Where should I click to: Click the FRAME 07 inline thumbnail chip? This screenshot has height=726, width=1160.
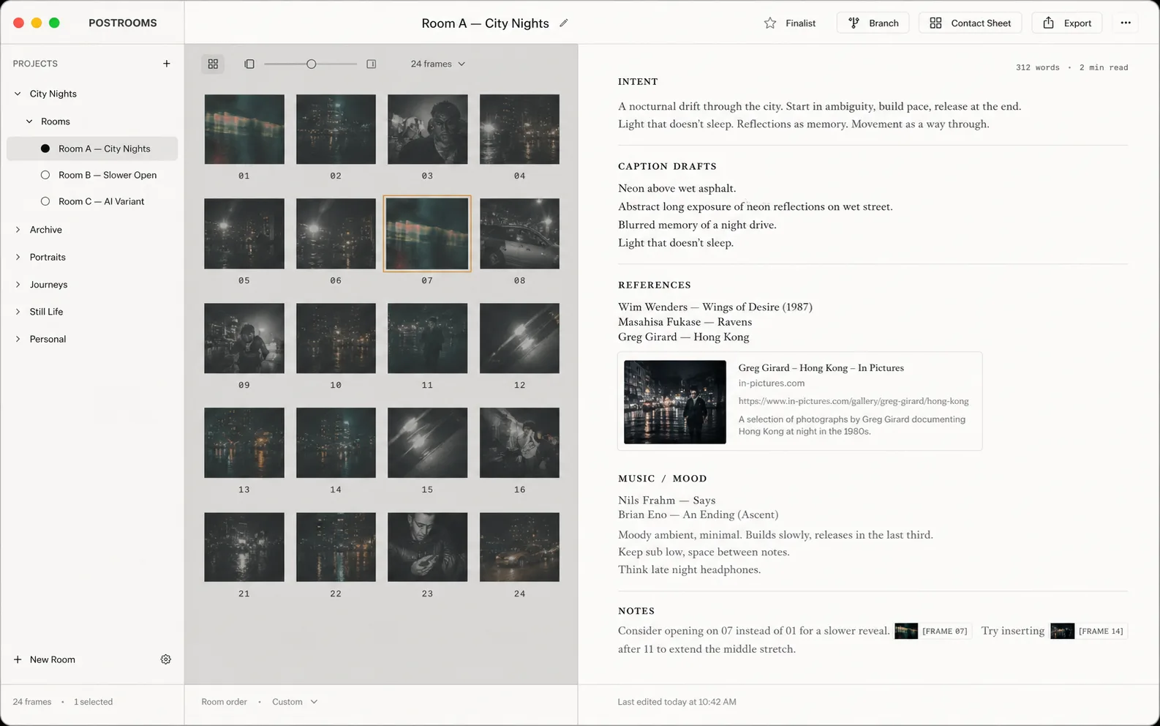point(933,631)
